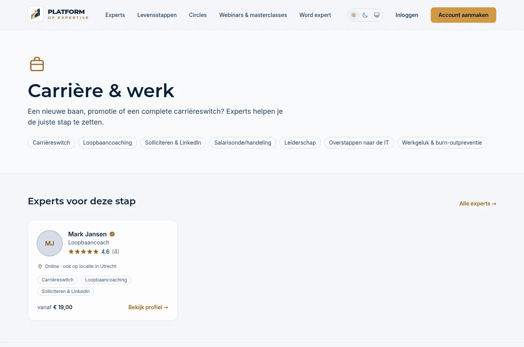Click the briefcase icon above heading
Viewport: 524px width, 347px height.
pos(37,64)
